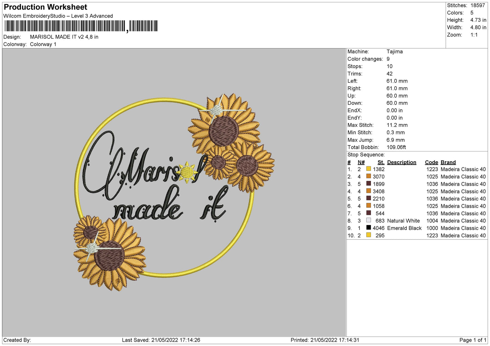Select the Natural White color swatch

369,220
